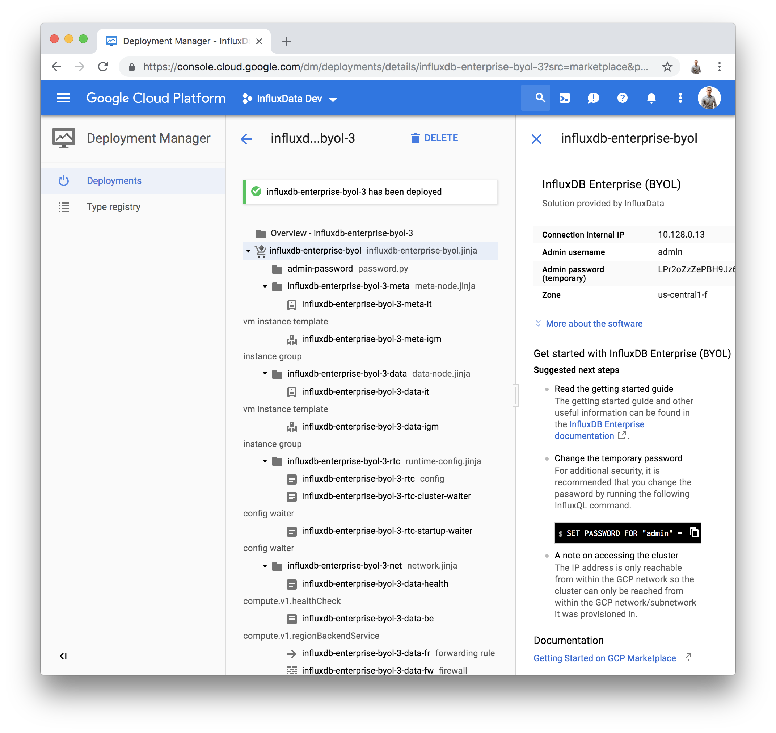The height and width of the screenshot is (733, 776).
Task: Reload the page
Action: [103, 67]
